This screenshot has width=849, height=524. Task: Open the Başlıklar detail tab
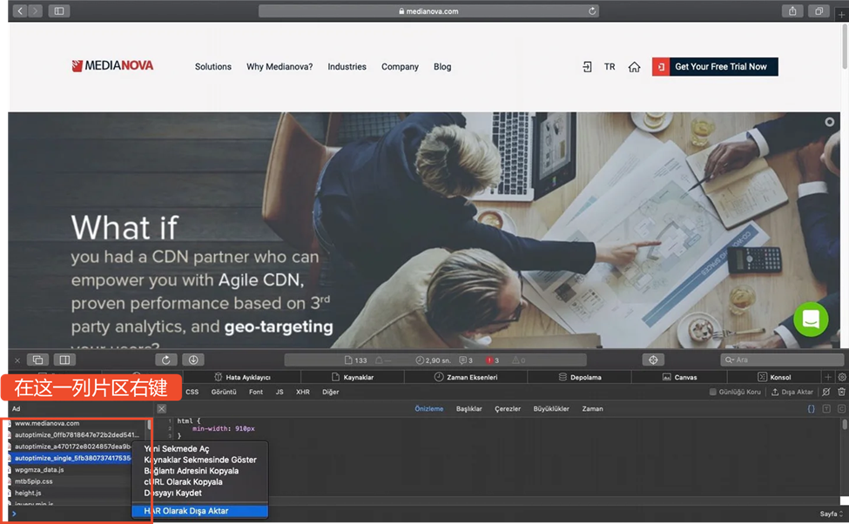468,409
